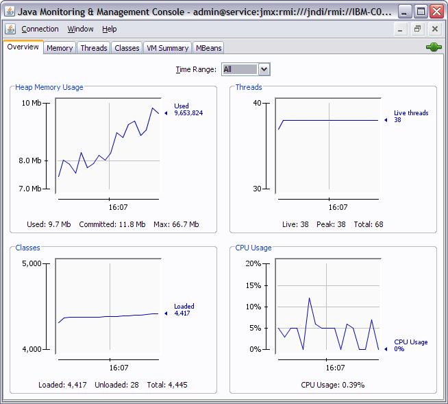448x404 pixels.
Task: Click the 8.0 Mb axis label
Action: coord(30,161)
